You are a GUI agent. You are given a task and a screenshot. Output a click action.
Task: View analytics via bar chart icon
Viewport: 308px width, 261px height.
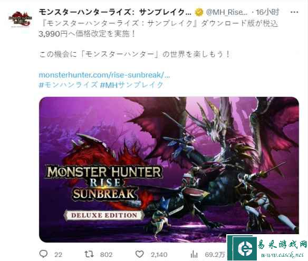coord(194,254)
